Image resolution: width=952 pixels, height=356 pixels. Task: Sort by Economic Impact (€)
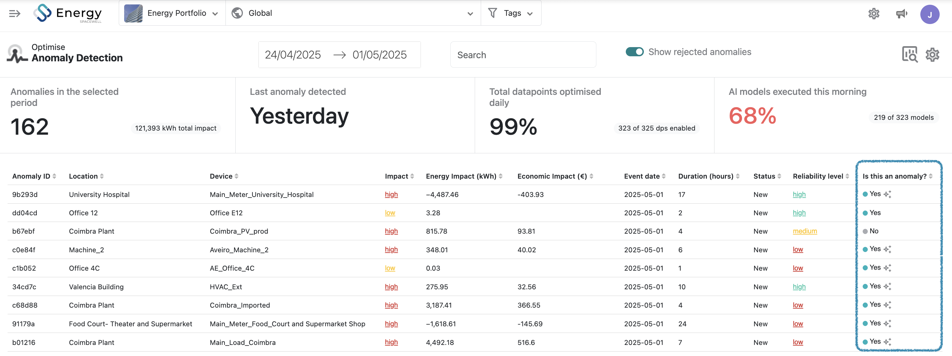[555, 176]
